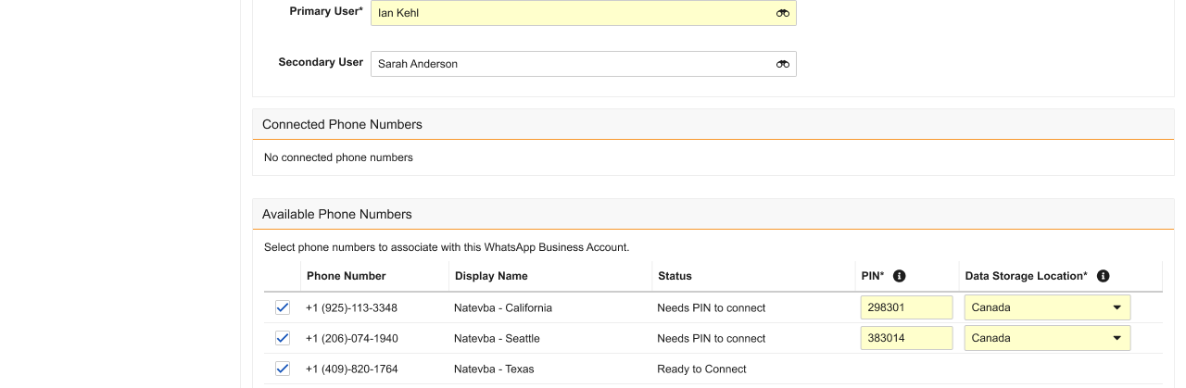This screenshot has height=388, width=1186.
Task: Show the PIN column info tooltip icon
Action: [x=899, y=276]
